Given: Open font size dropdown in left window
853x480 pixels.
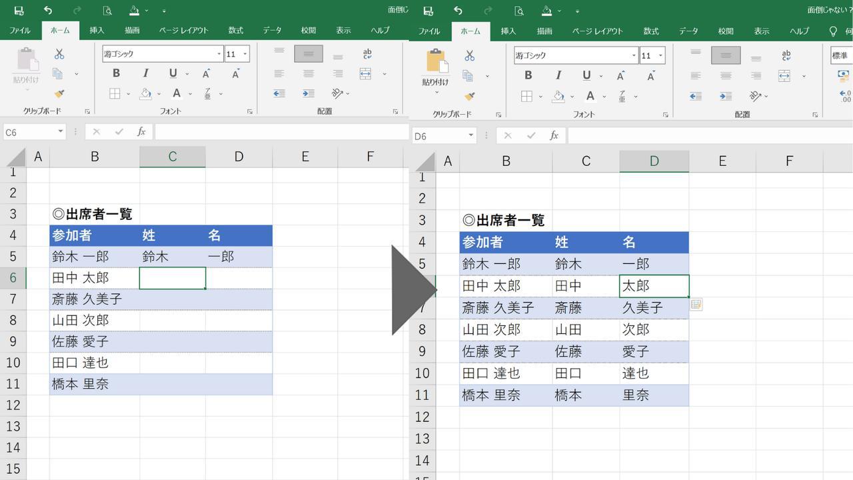Looking at the screenshot, I should click(x=245, y=55).
